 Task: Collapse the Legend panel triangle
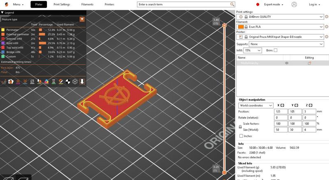tap(2, 13)
